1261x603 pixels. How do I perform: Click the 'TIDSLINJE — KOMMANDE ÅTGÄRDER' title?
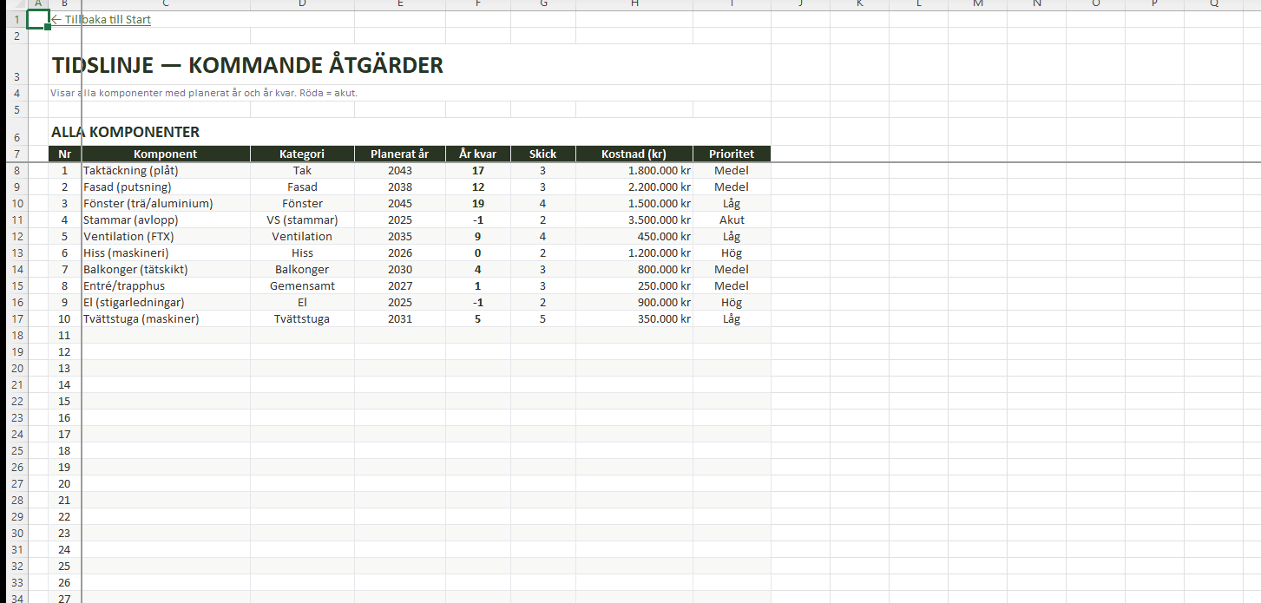click(247, 66)
